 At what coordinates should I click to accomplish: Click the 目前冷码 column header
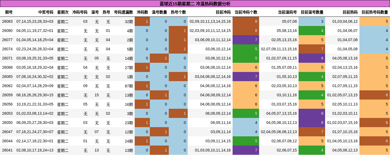click(223, 12)
